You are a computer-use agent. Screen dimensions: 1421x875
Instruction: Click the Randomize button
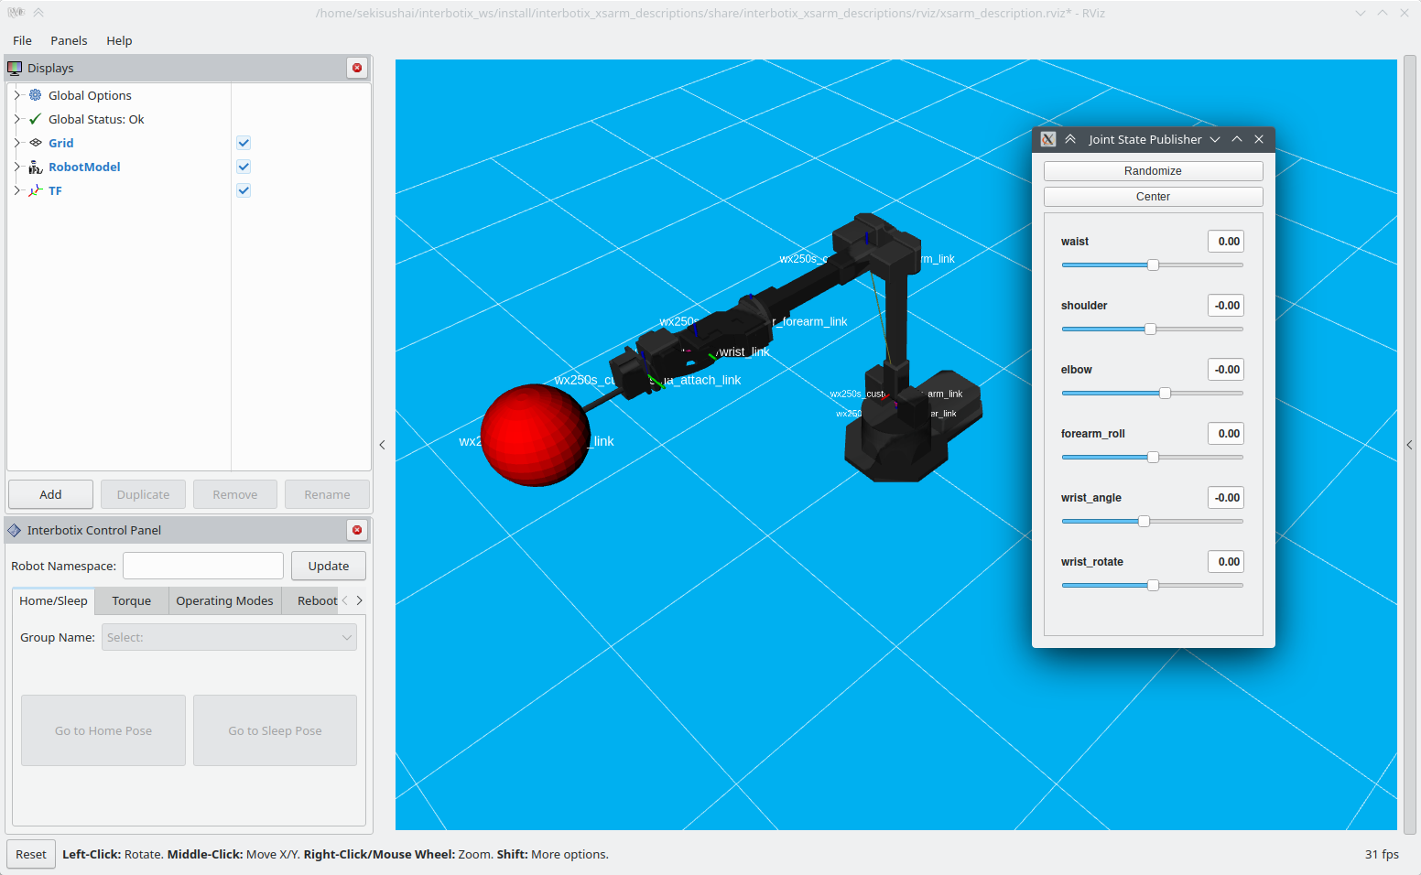tap(1153, 171)
